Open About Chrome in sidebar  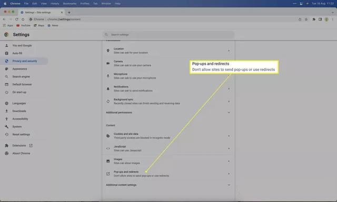tap(21, 153)
